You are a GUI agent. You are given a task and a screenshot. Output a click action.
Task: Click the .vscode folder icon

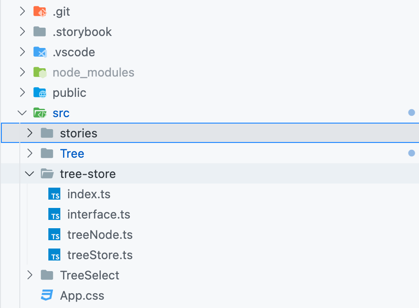point(40,52)
